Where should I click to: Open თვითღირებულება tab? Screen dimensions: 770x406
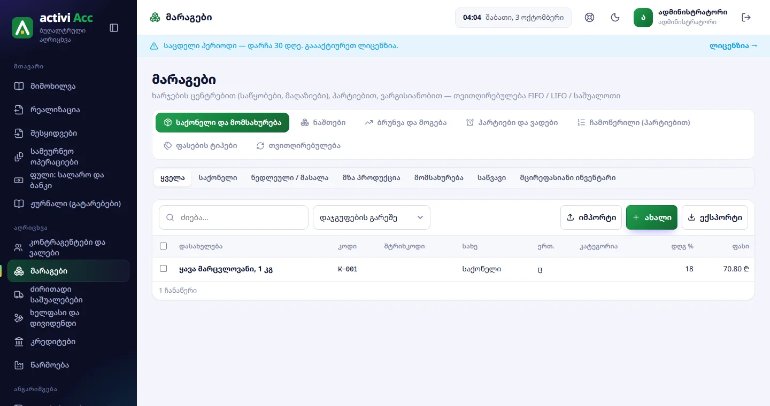point(298,146)
